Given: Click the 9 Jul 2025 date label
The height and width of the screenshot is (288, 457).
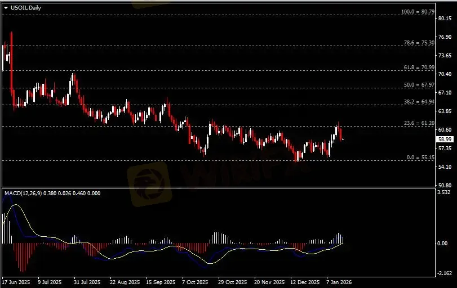Looking at the screenshot, I should [x=50, y=282].
